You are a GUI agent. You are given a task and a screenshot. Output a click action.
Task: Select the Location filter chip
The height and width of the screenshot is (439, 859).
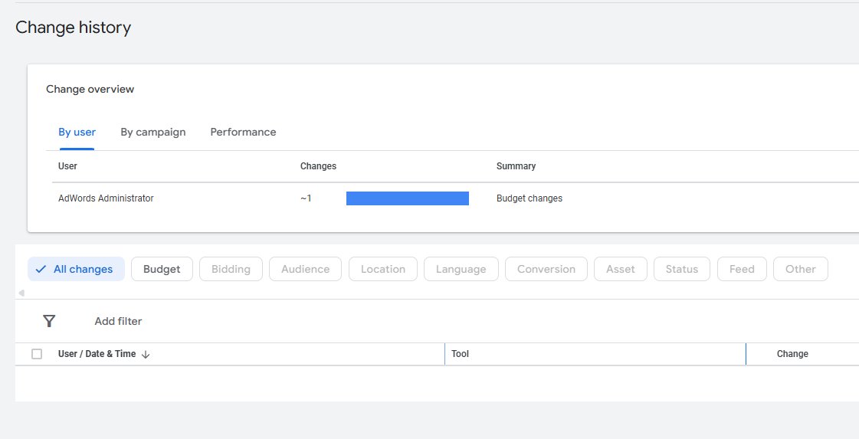pos(383,269)
